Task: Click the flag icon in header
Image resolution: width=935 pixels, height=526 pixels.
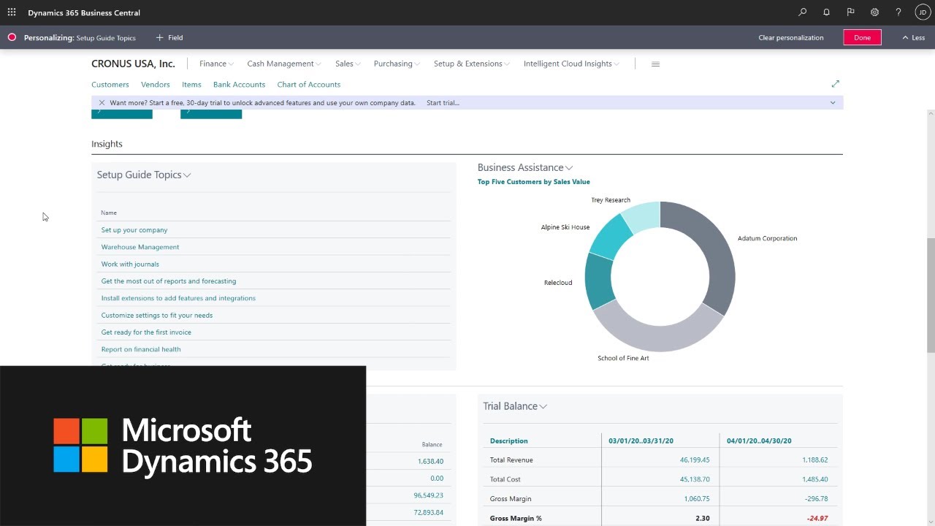Action: pos(850,12)
